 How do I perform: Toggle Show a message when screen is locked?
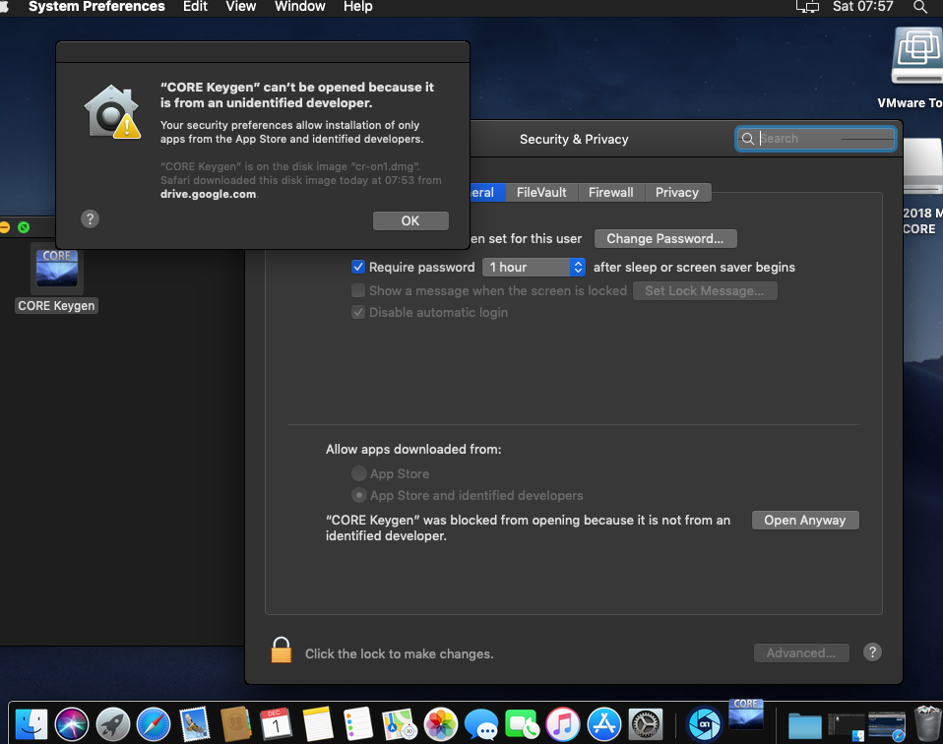coord(358,290)
